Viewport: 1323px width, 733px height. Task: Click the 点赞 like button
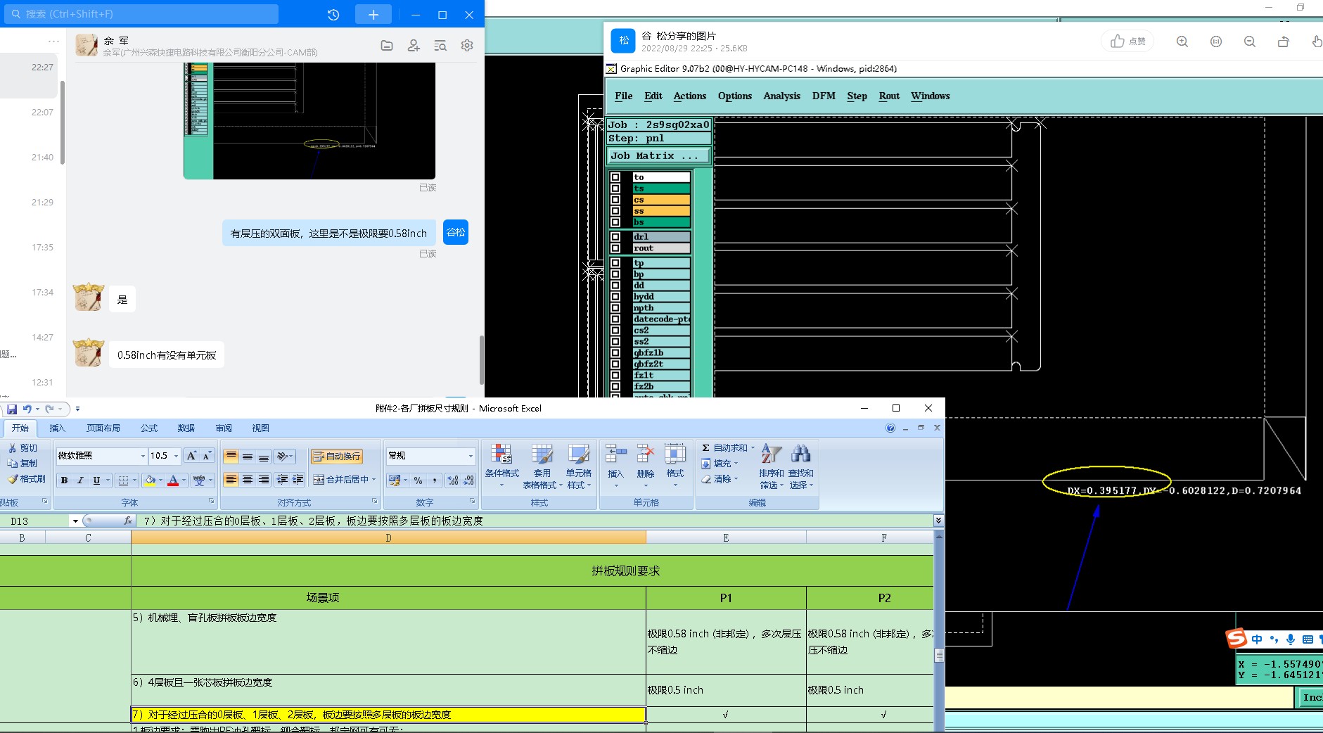[x=1129, y=42]
